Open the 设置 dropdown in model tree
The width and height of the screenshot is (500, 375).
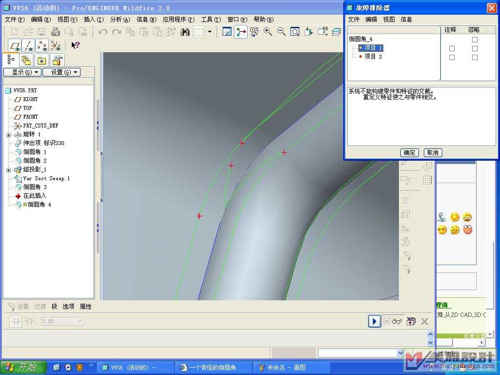click(61, 72)
